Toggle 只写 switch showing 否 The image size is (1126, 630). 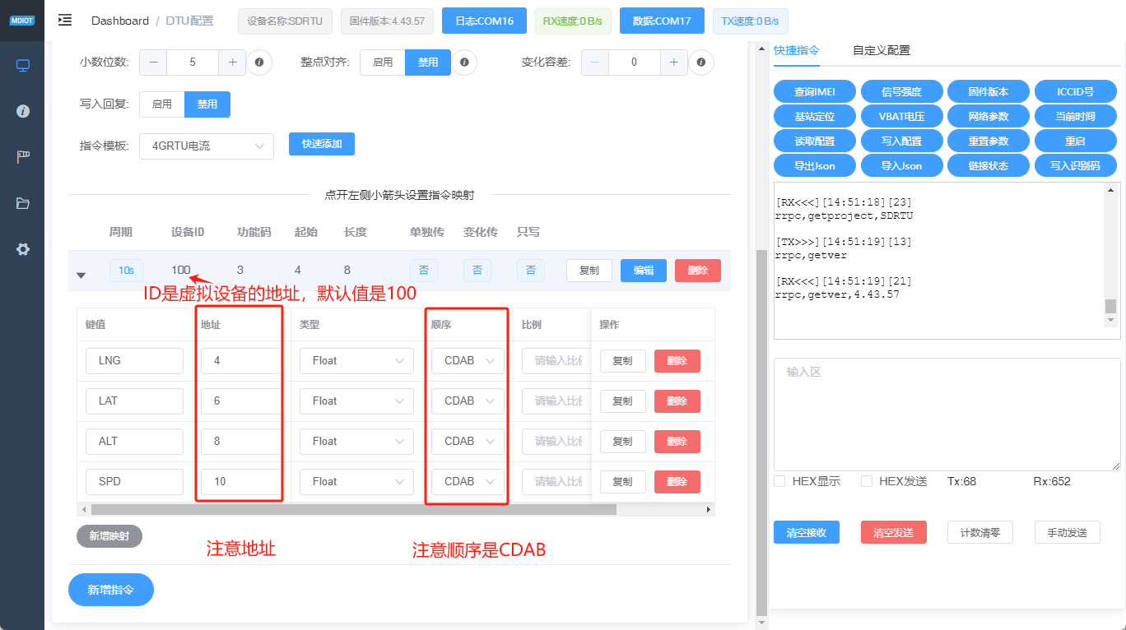pos(531,271)
